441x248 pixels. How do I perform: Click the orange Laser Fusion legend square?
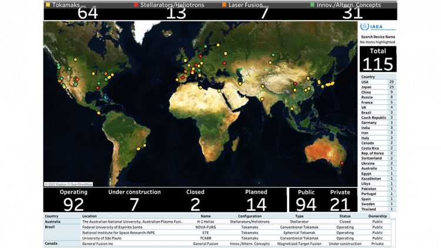click(224, 5)
